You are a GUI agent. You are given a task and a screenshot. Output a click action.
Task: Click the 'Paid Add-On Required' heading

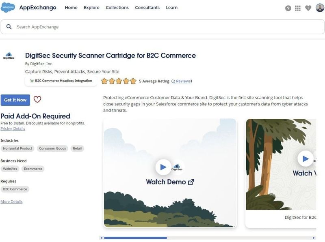(35, 116)
